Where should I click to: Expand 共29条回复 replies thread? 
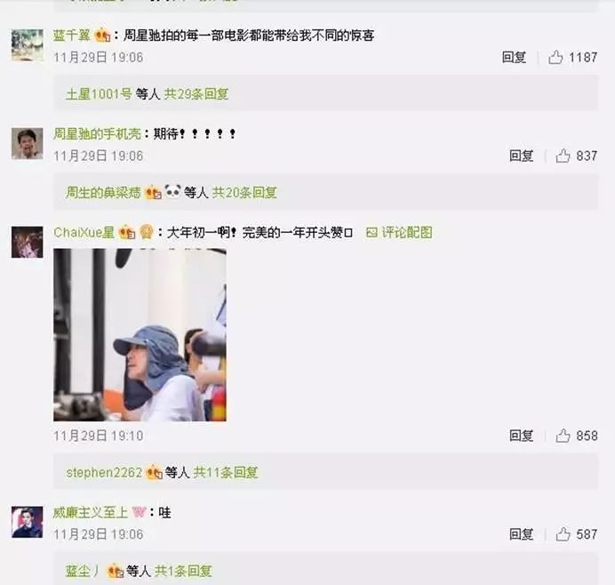[x=196, y=93]
